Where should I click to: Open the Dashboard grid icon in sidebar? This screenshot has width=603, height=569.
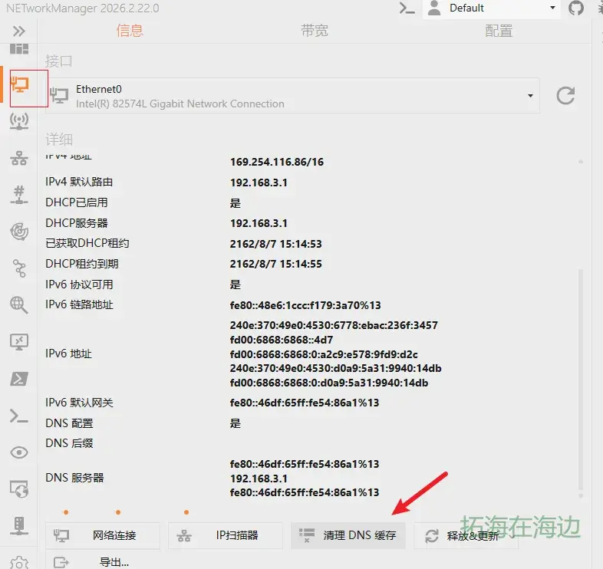pos(19,49)
